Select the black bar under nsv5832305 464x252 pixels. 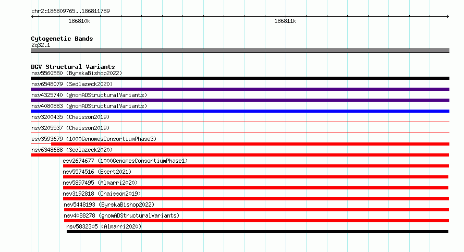pyautogui.click(x=258, y=232)
